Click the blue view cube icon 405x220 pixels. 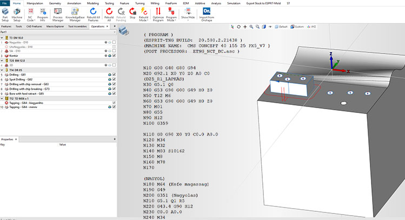pos(264,26)
